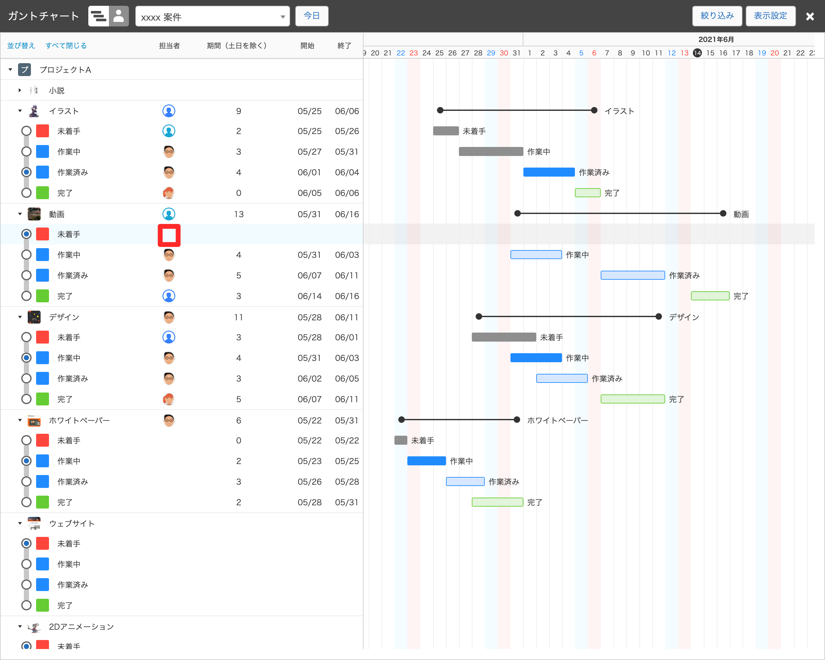Select radio for 動画 完了

[x=26, y=296]
